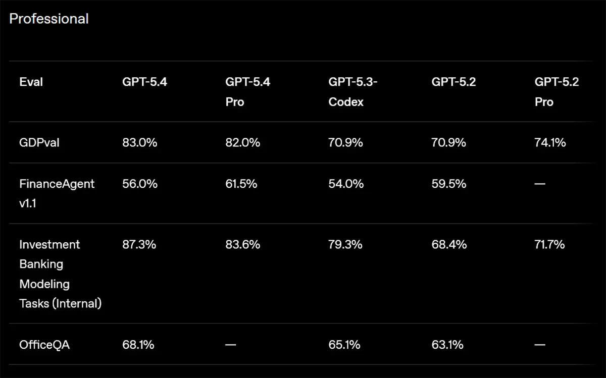This screenshot has height=378, width=606.
Task: Select the 71.7% Investment Banking score
Action: pos(550,245)
